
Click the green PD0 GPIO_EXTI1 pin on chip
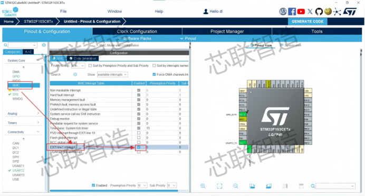tap(243, 115)
